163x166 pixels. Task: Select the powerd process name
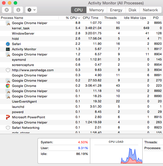click(18, 112)
